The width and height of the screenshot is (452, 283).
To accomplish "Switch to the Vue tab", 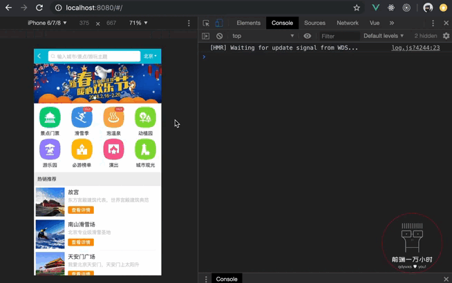I will tap(375, 23).
